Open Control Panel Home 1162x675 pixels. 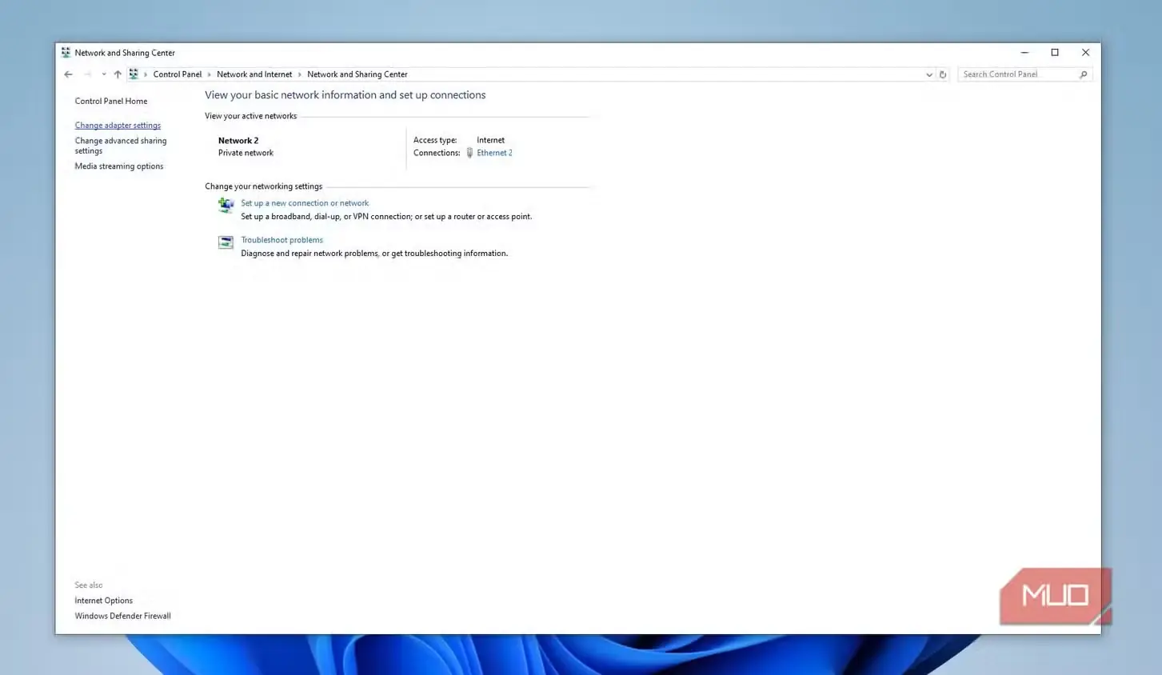(111, 102)
